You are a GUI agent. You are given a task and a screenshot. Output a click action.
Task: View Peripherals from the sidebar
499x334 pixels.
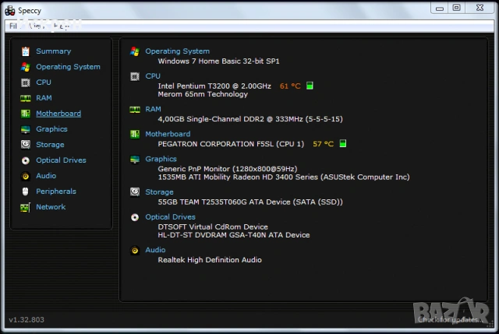click(56, 192)
